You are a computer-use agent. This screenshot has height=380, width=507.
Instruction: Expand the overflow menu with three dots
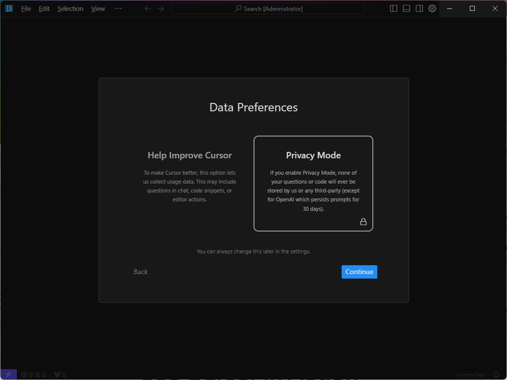click(118, 9)
